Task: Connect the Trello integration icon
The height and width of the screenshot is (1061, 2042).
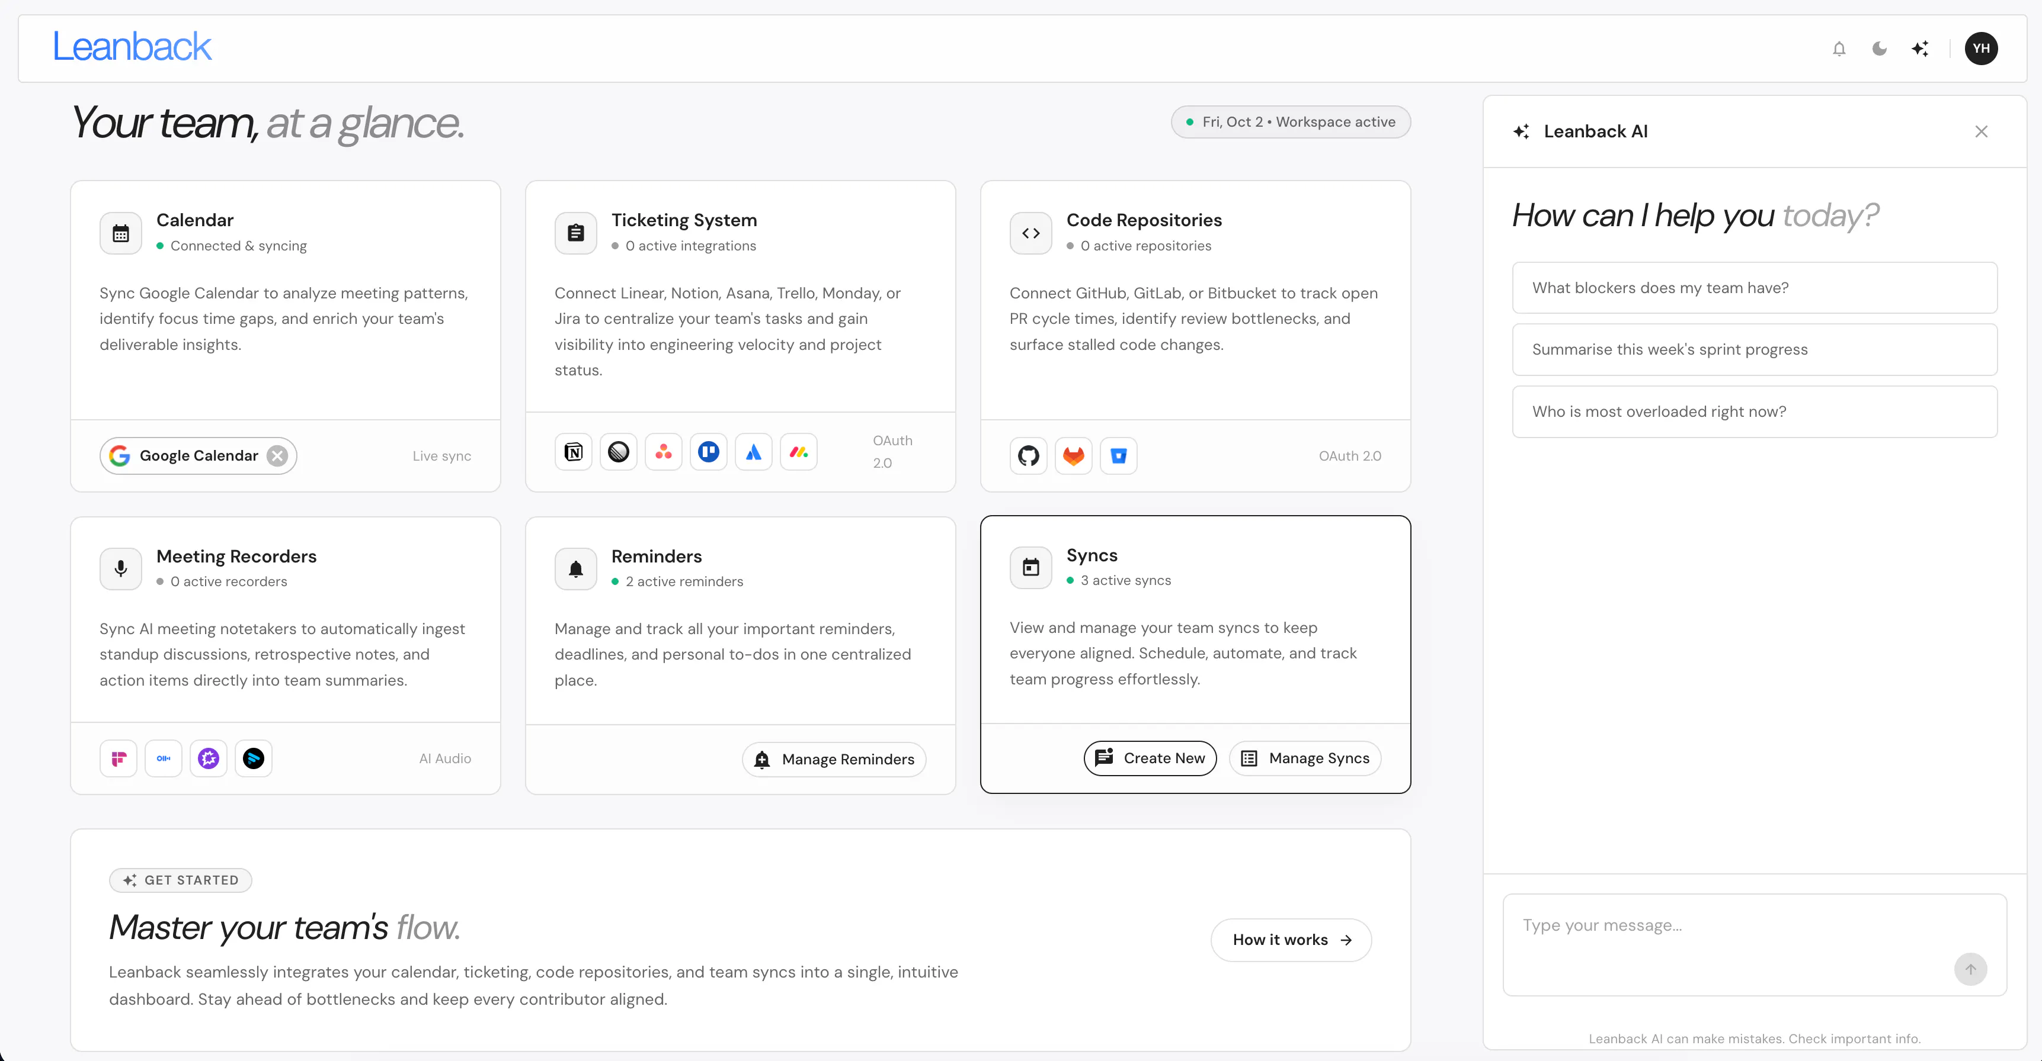Action: pos(709,452)
